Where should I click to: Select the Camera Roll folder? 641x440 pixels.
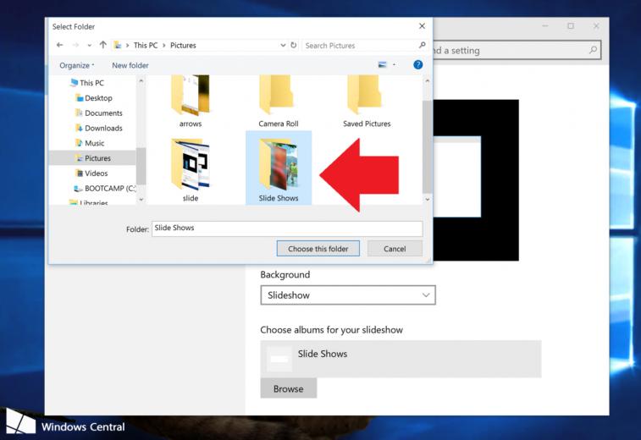(279, 102)
